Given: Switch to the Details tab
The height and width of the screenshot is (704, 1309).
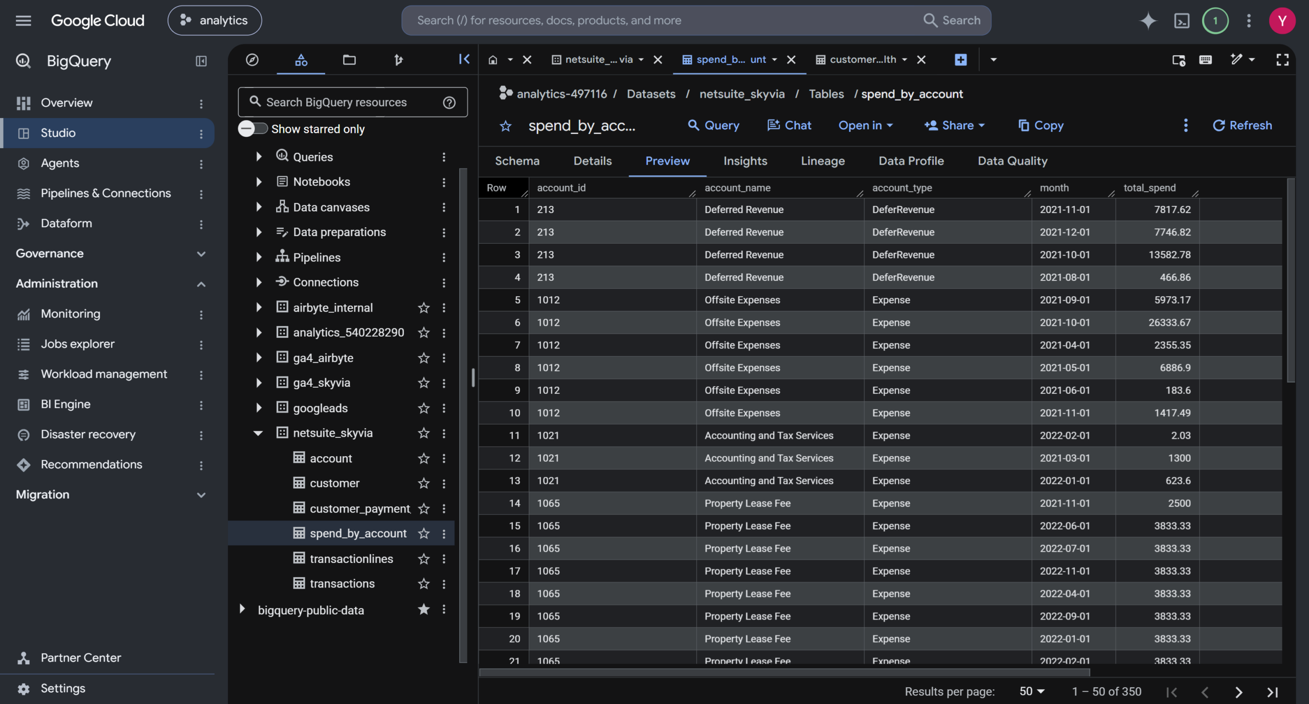Looking at the screenshot, I should [x=592, y=161].
